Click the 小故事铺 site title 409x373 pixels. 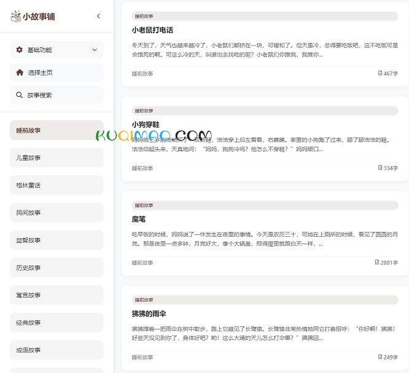pyautogui.click(x=39, y=17)
